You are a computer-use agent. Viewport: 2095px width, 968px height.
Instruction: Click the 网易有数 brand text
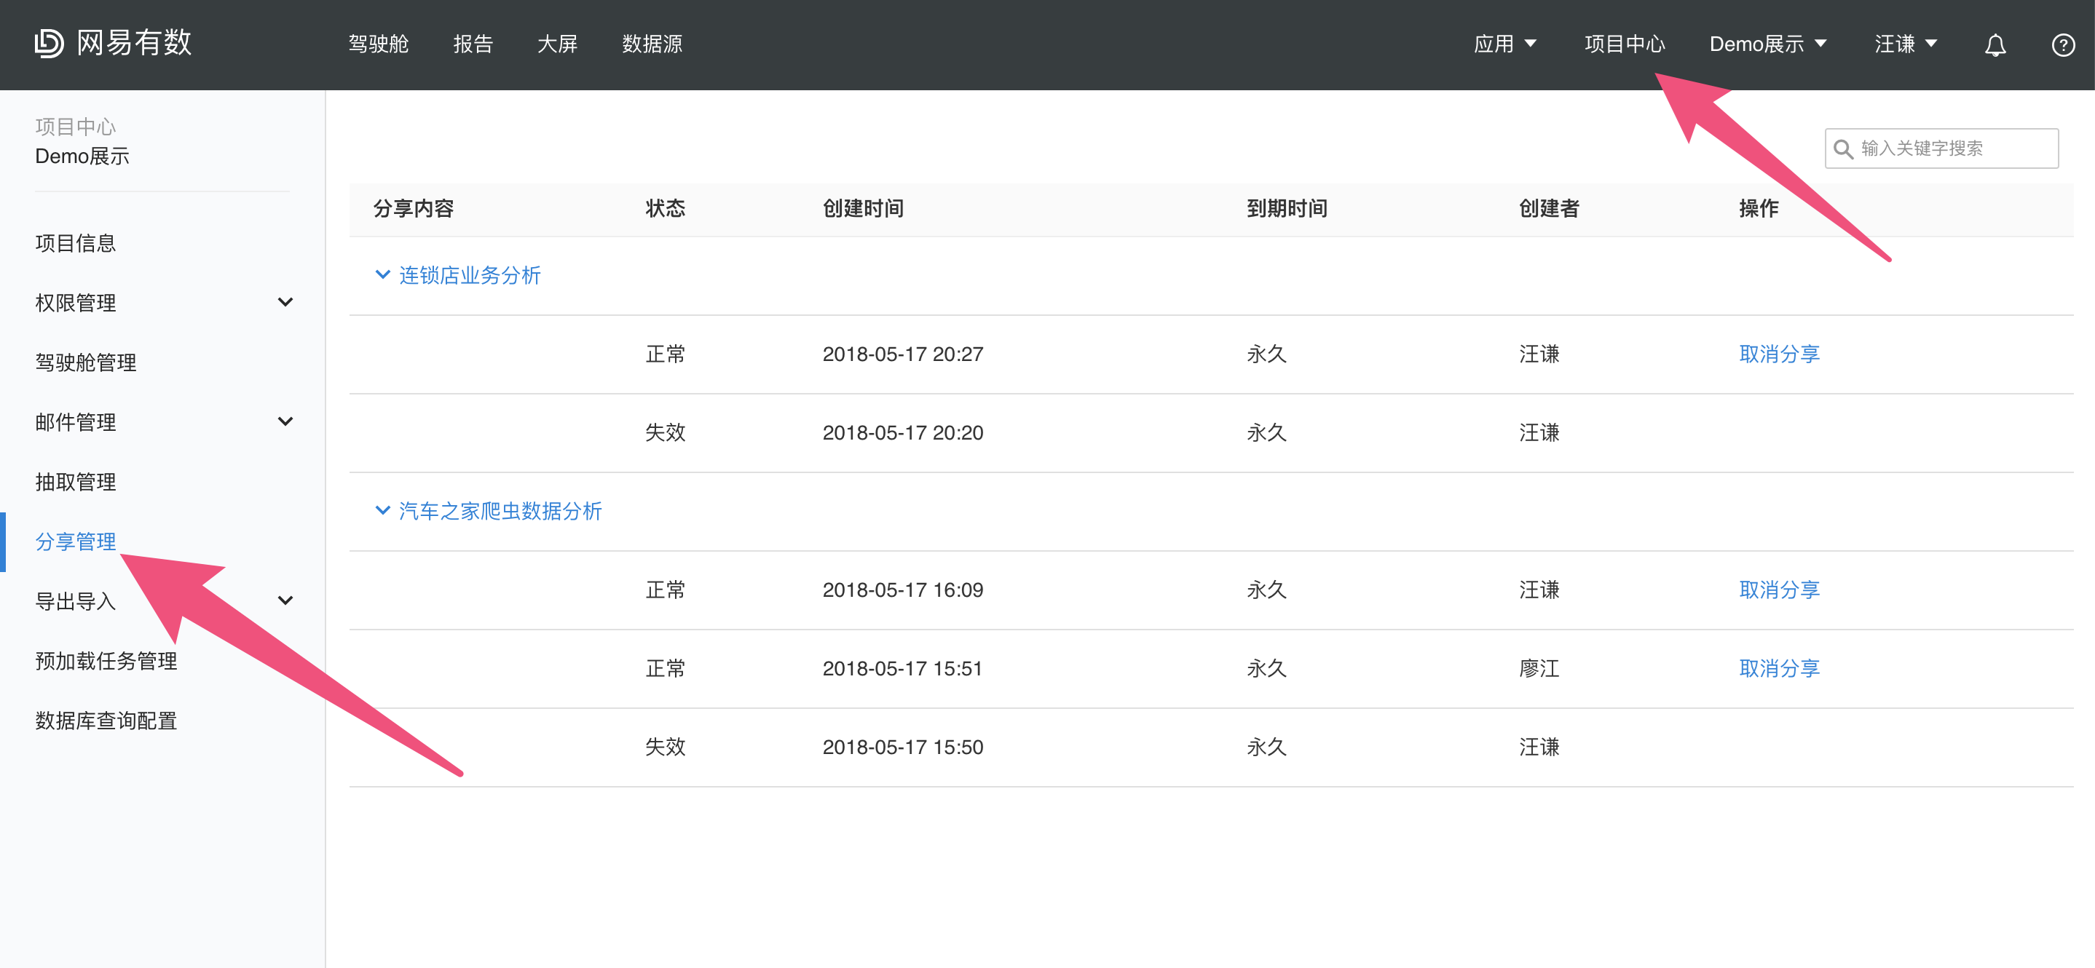(x=134, y=43)
